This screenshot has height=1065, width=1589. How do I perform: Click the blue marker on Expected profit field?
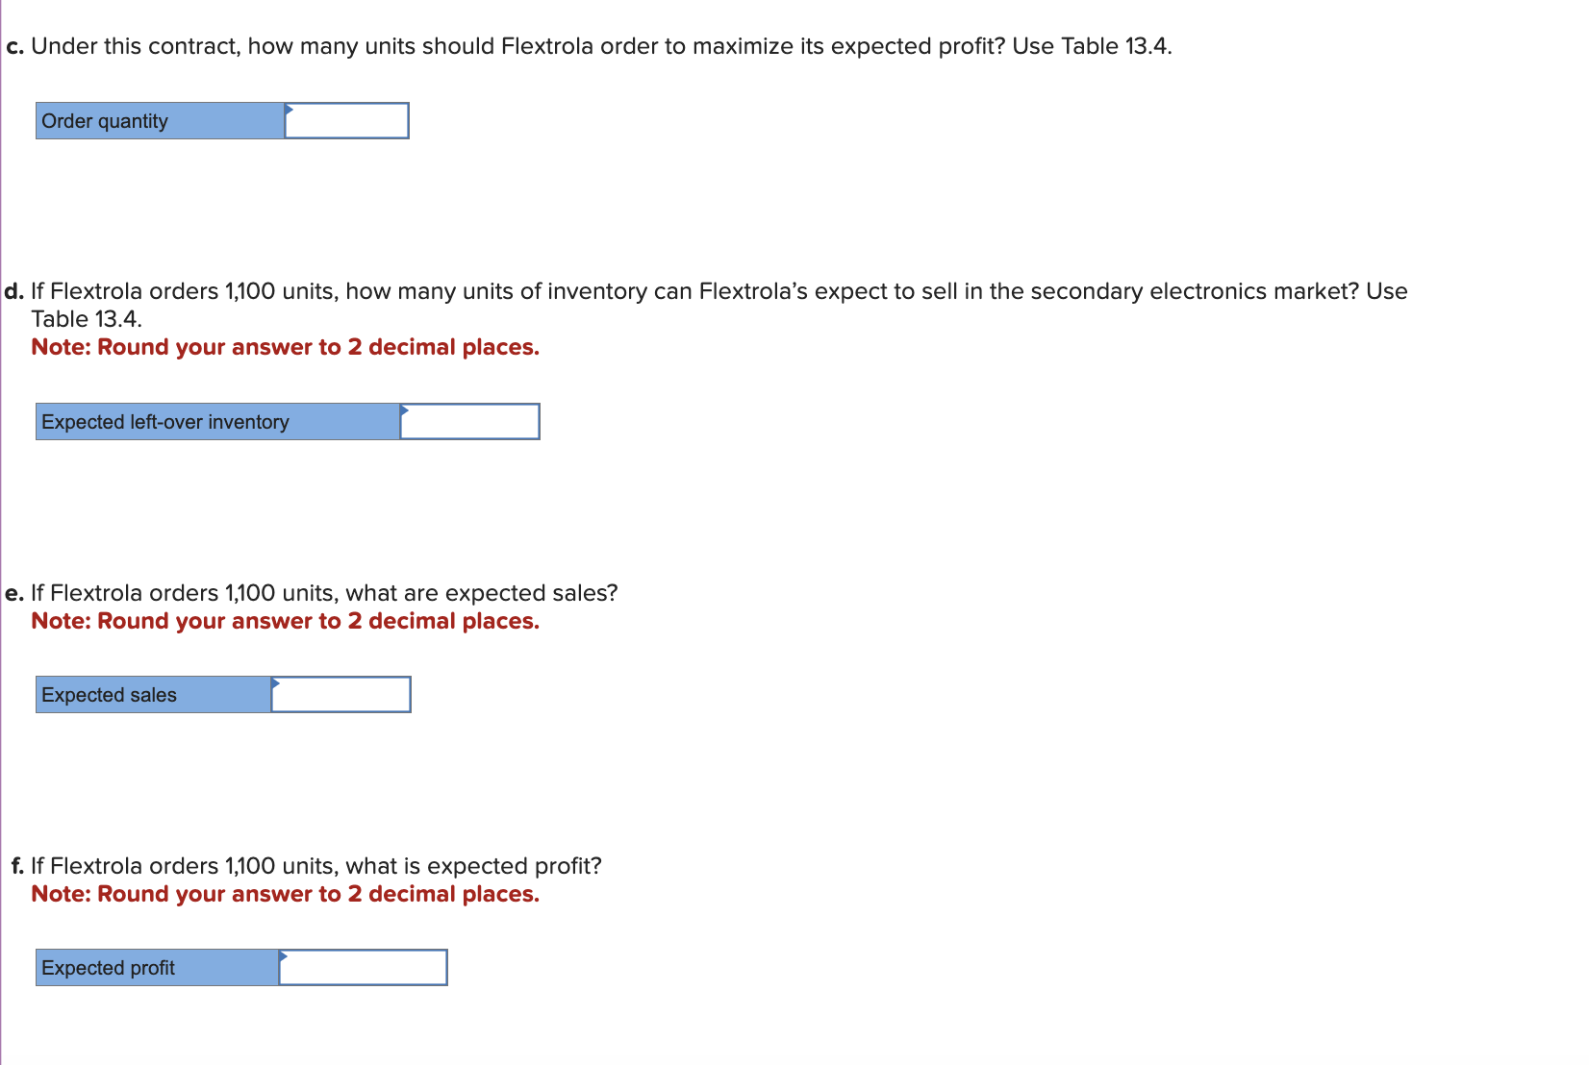[283, 957]
